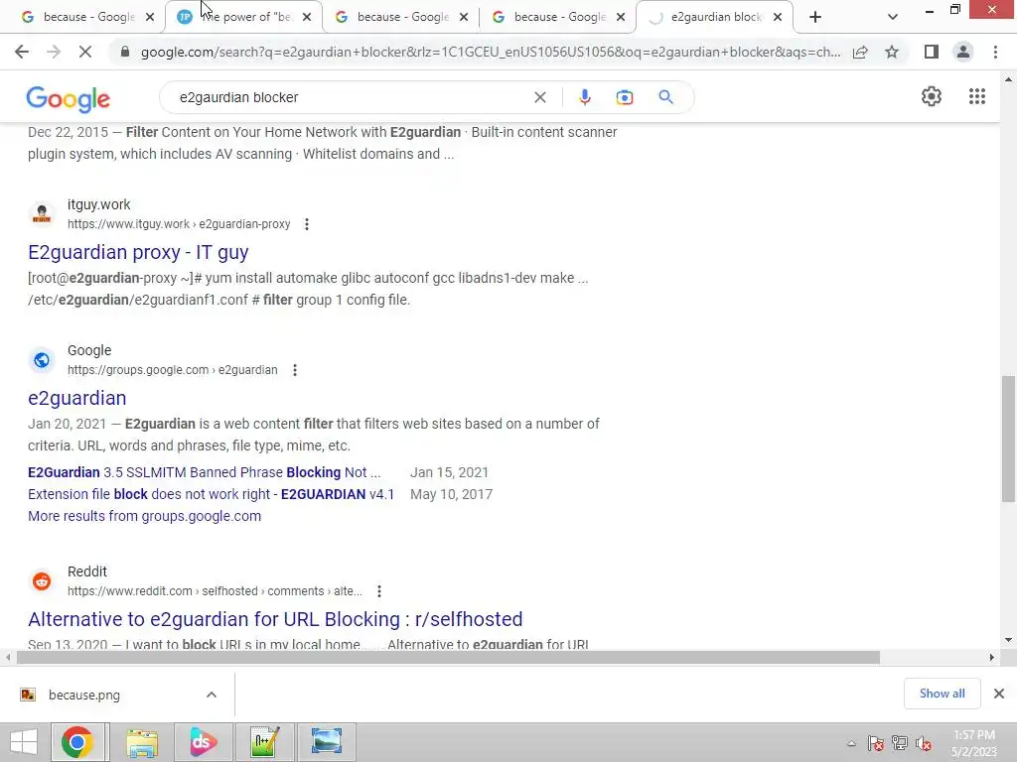Click the itguy.work site favicon

tap(42, 214)
